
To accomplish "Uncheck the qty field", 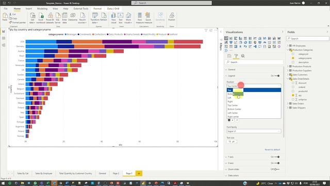I will (x=293, y=95).
